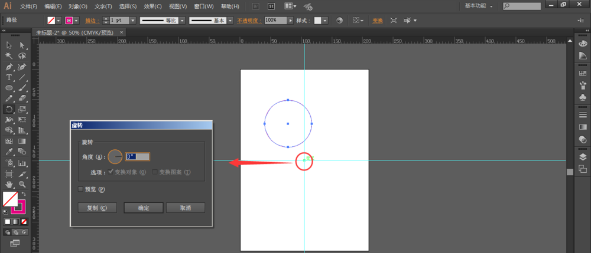Select the Paintbrush tool

[x=22, y=88]
